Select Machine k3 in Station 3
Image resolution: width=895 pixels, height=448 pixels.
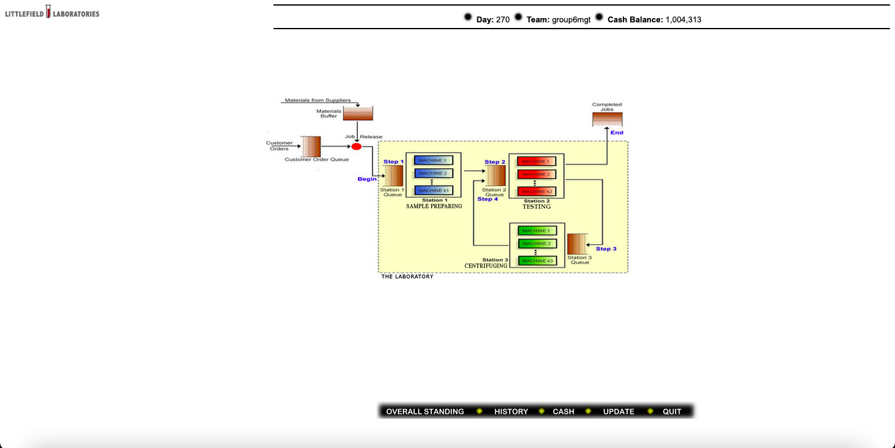(536, 260)
